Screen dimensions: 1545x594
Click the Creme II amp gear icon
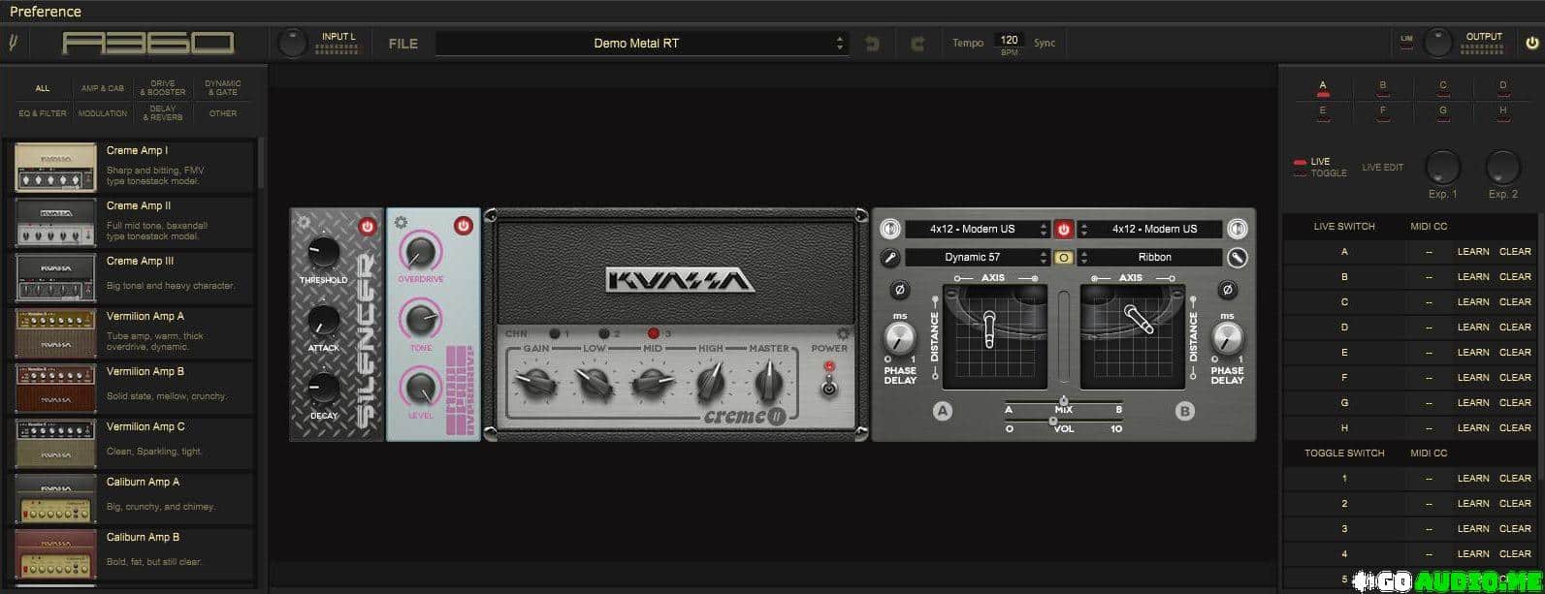tap(843, 333)
